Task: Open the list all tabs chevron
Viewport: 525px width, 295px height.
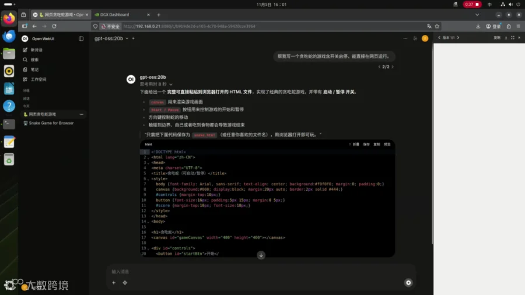Action: (x=477, y=15)
